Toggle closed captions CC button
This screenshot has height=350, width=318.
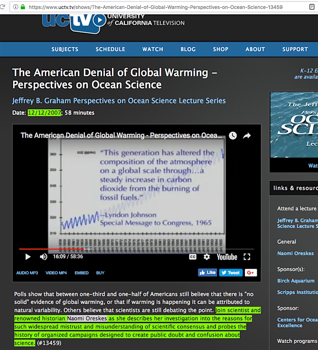pos(193,257)
